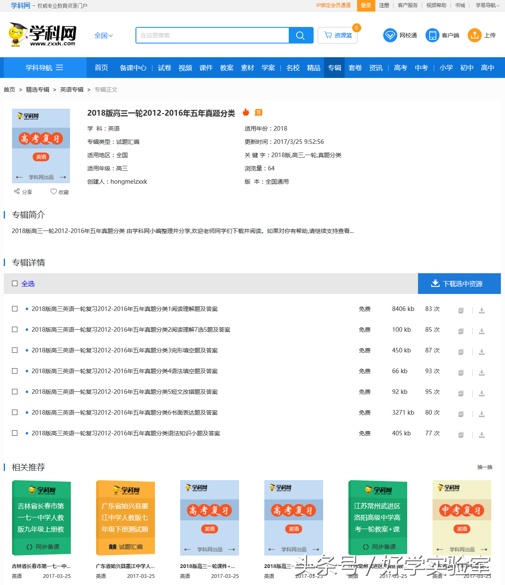Open the 备课中心 nav item
The height and width of the screenshot is (585, 505).
(133, 68)
